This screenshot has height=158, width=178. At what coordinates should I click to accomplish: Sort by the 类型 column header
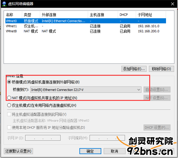click(x=31, y=15)
